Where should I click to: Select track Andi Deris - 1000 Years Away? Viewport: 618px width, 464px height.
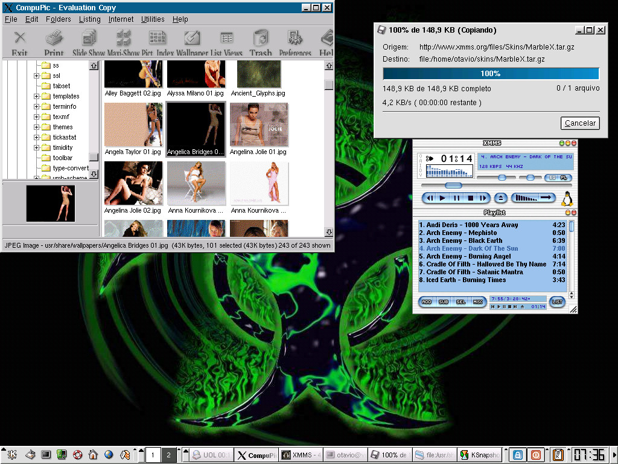point(492,225)
